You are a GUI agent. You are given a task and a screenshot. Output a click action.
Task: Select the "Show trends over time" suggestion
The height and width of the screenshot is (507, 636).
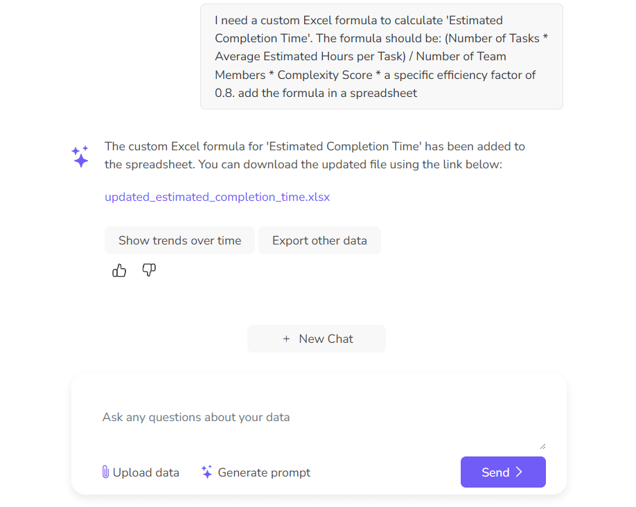(179, 240)
